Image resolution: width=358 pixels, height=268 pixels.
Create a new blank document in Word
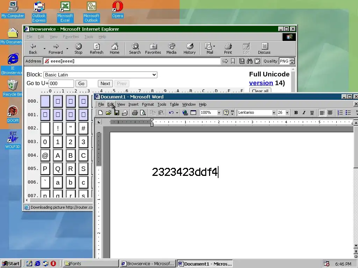coord(100,113)
